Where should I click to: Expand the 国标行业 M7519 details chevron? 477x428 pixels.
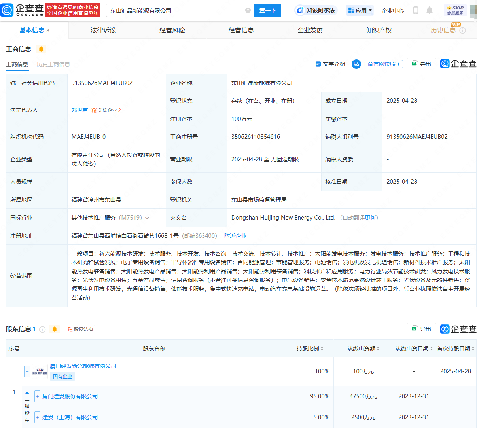(146, 218)
